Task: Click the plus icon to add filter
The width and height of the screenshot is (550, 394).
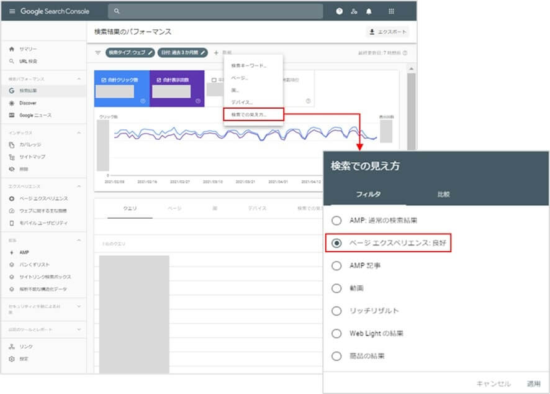Action: [216, 53]
